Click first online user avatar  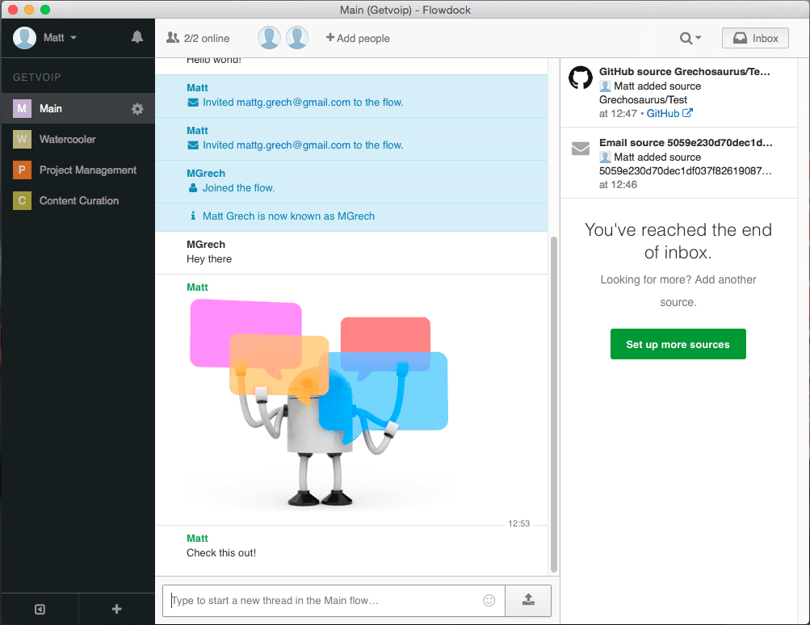click(269, 38)
